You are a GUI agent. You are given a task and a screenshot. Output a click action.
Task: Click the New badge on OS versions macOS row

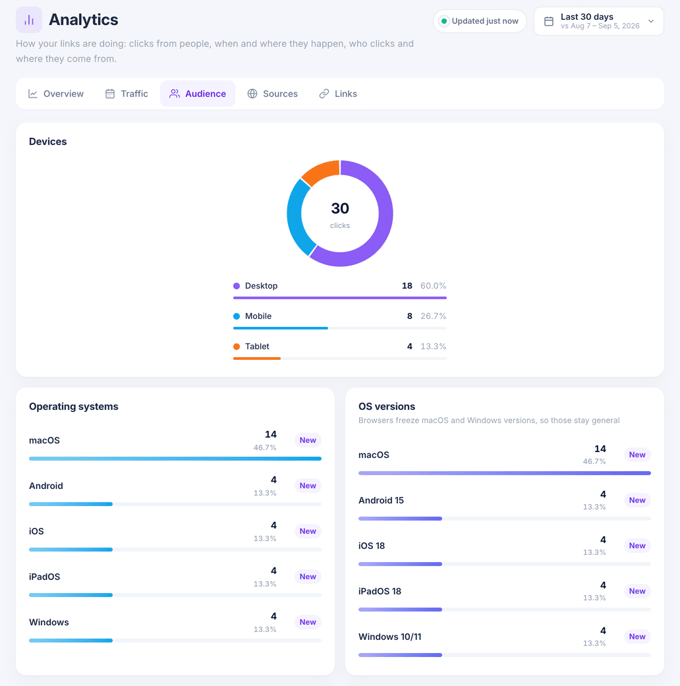click(637, 455)
